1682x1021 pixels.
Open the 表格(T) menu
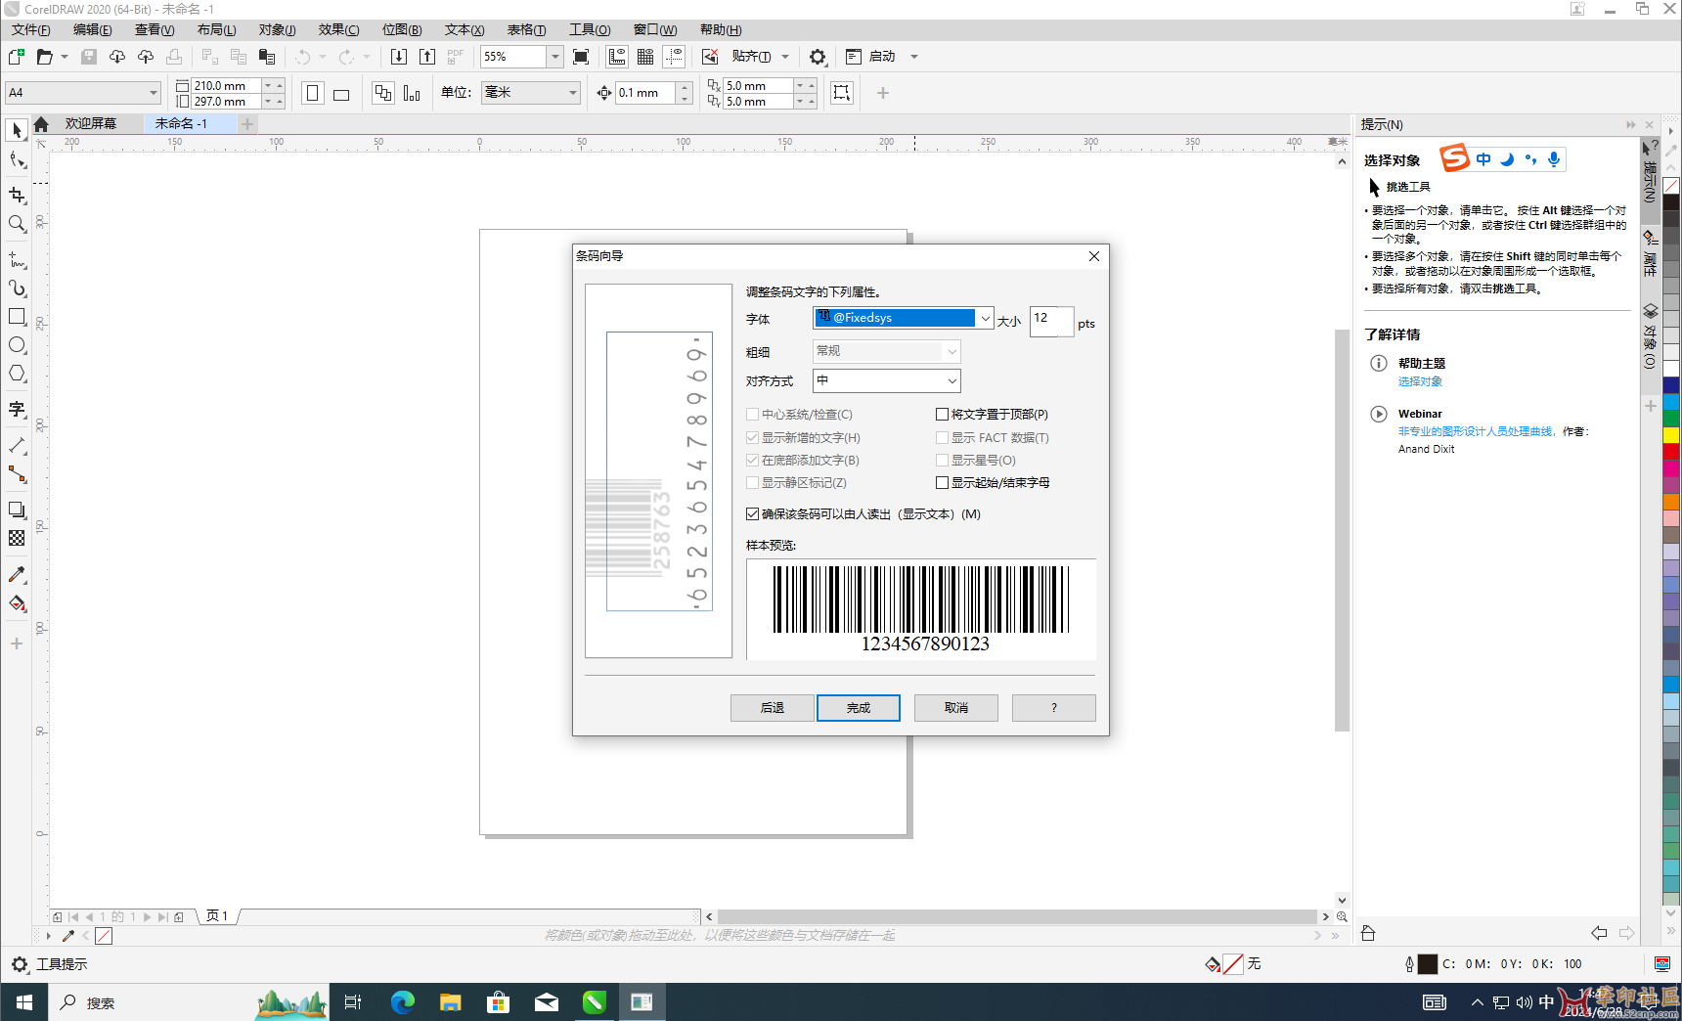point(527,29)
